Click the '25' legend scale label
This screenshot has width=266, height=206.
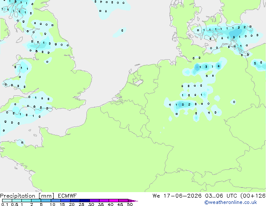[81, 204]
